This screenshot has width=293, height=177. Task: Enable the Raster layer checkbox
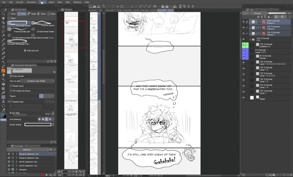click(11, 86)
